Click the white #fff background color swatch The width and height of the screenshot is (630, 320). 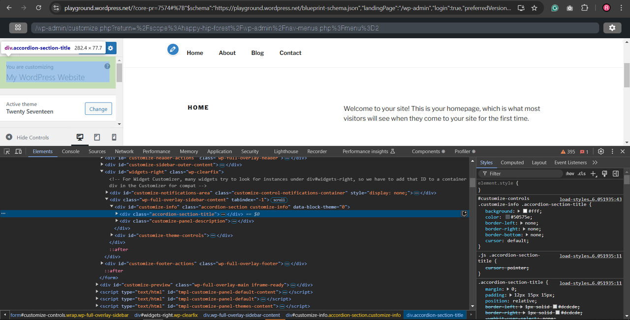525,211
